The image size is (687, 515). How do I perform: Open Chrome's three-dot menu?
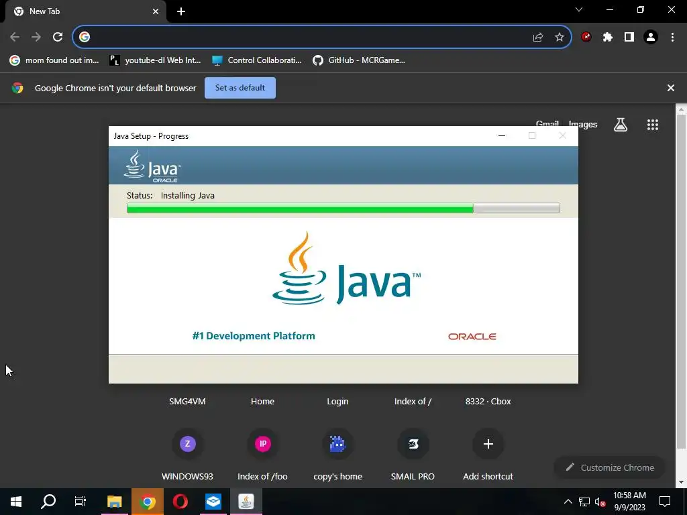[672, 38]
